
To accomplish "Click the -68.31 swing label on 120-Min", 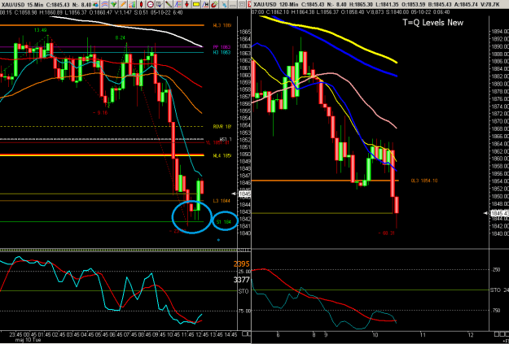I will pyautogui.click(x=387, y=233).
